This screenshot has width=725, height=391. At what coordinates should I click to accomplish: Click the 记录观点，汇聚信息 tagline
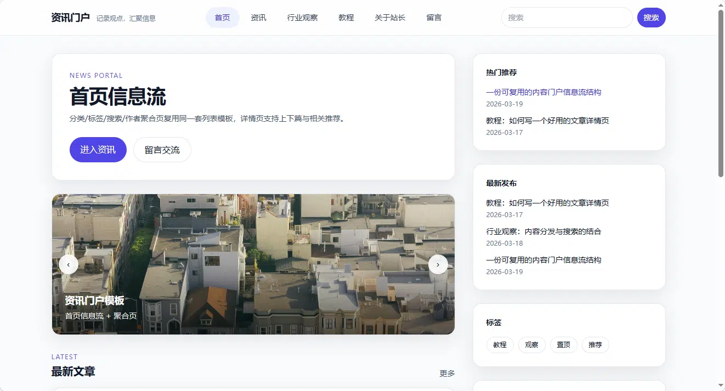(x=126, y=18)
